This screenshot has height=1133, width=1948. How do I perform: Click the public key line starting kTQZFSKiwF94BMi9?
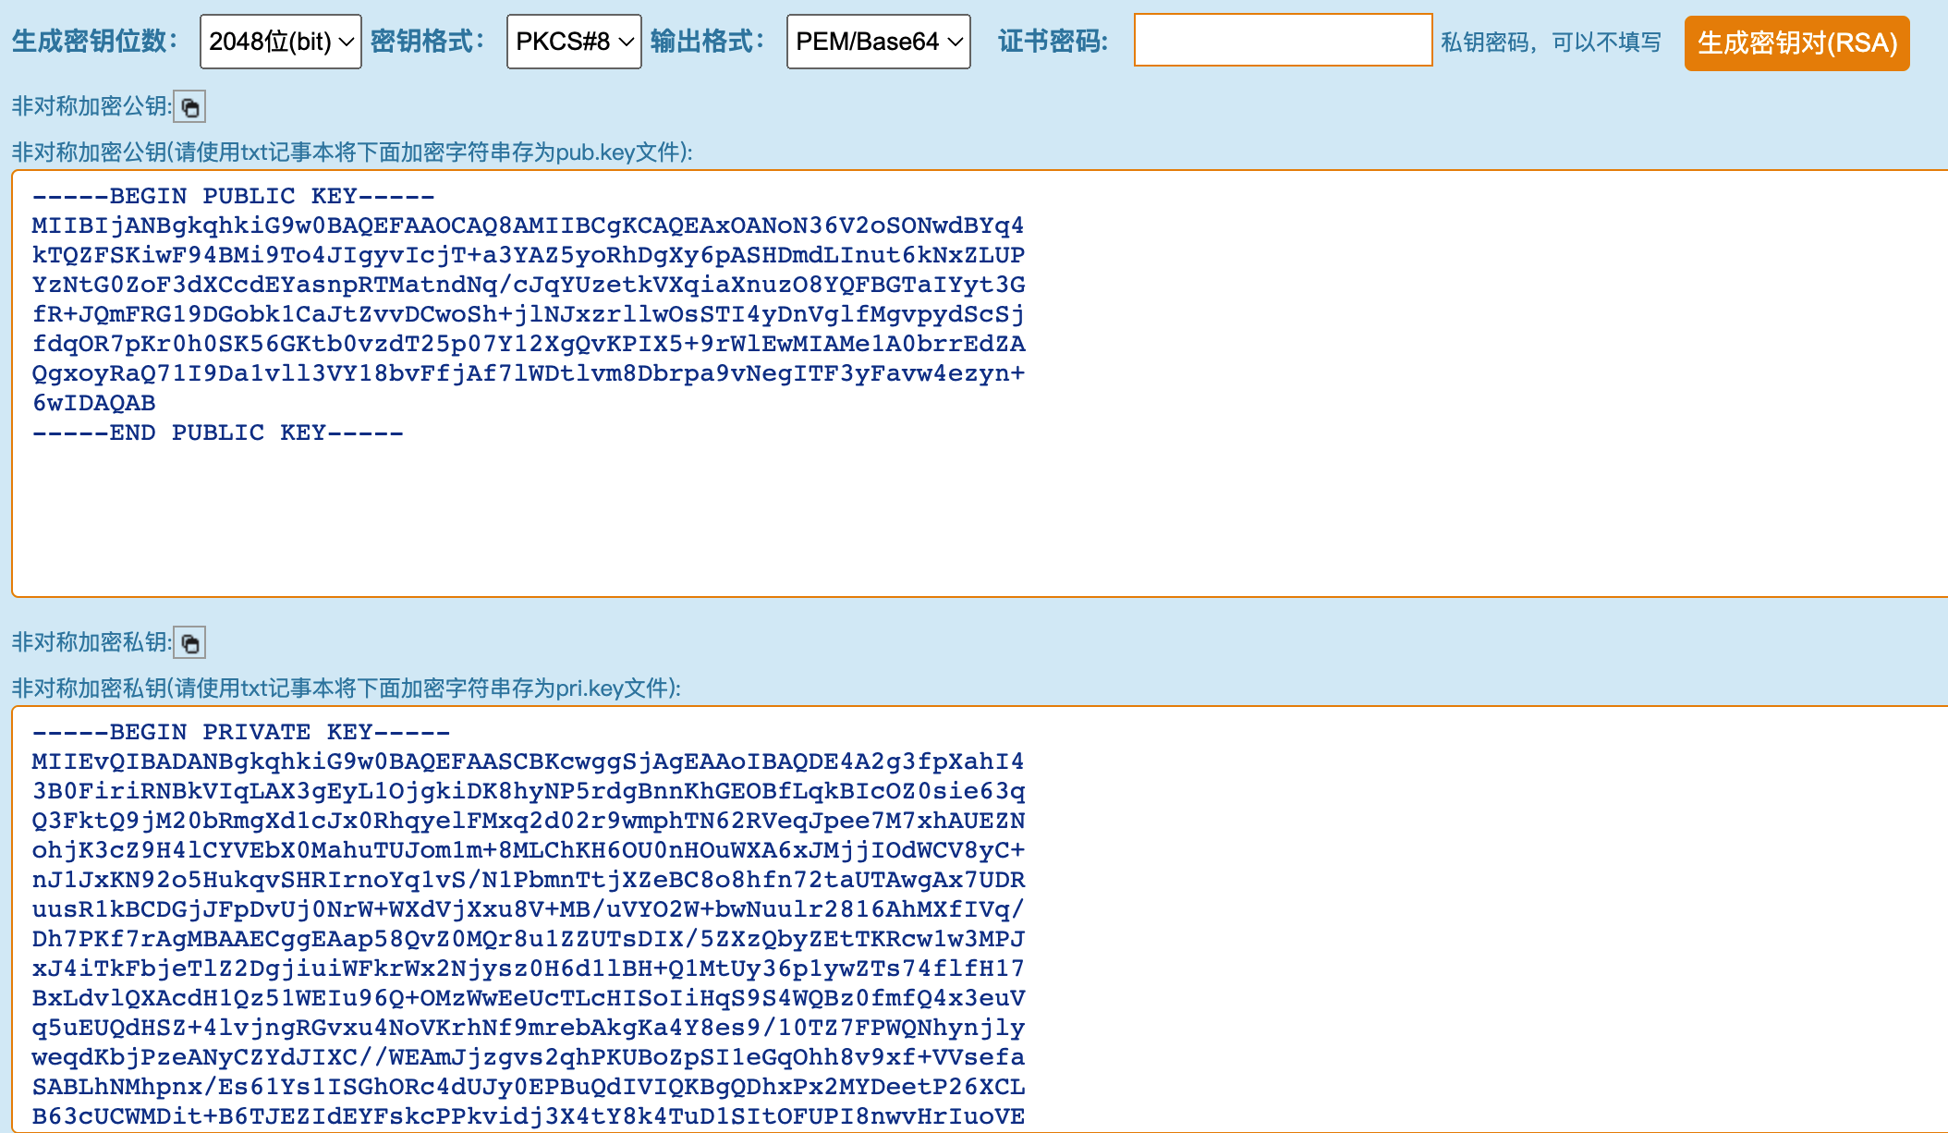tap(528, 255)
